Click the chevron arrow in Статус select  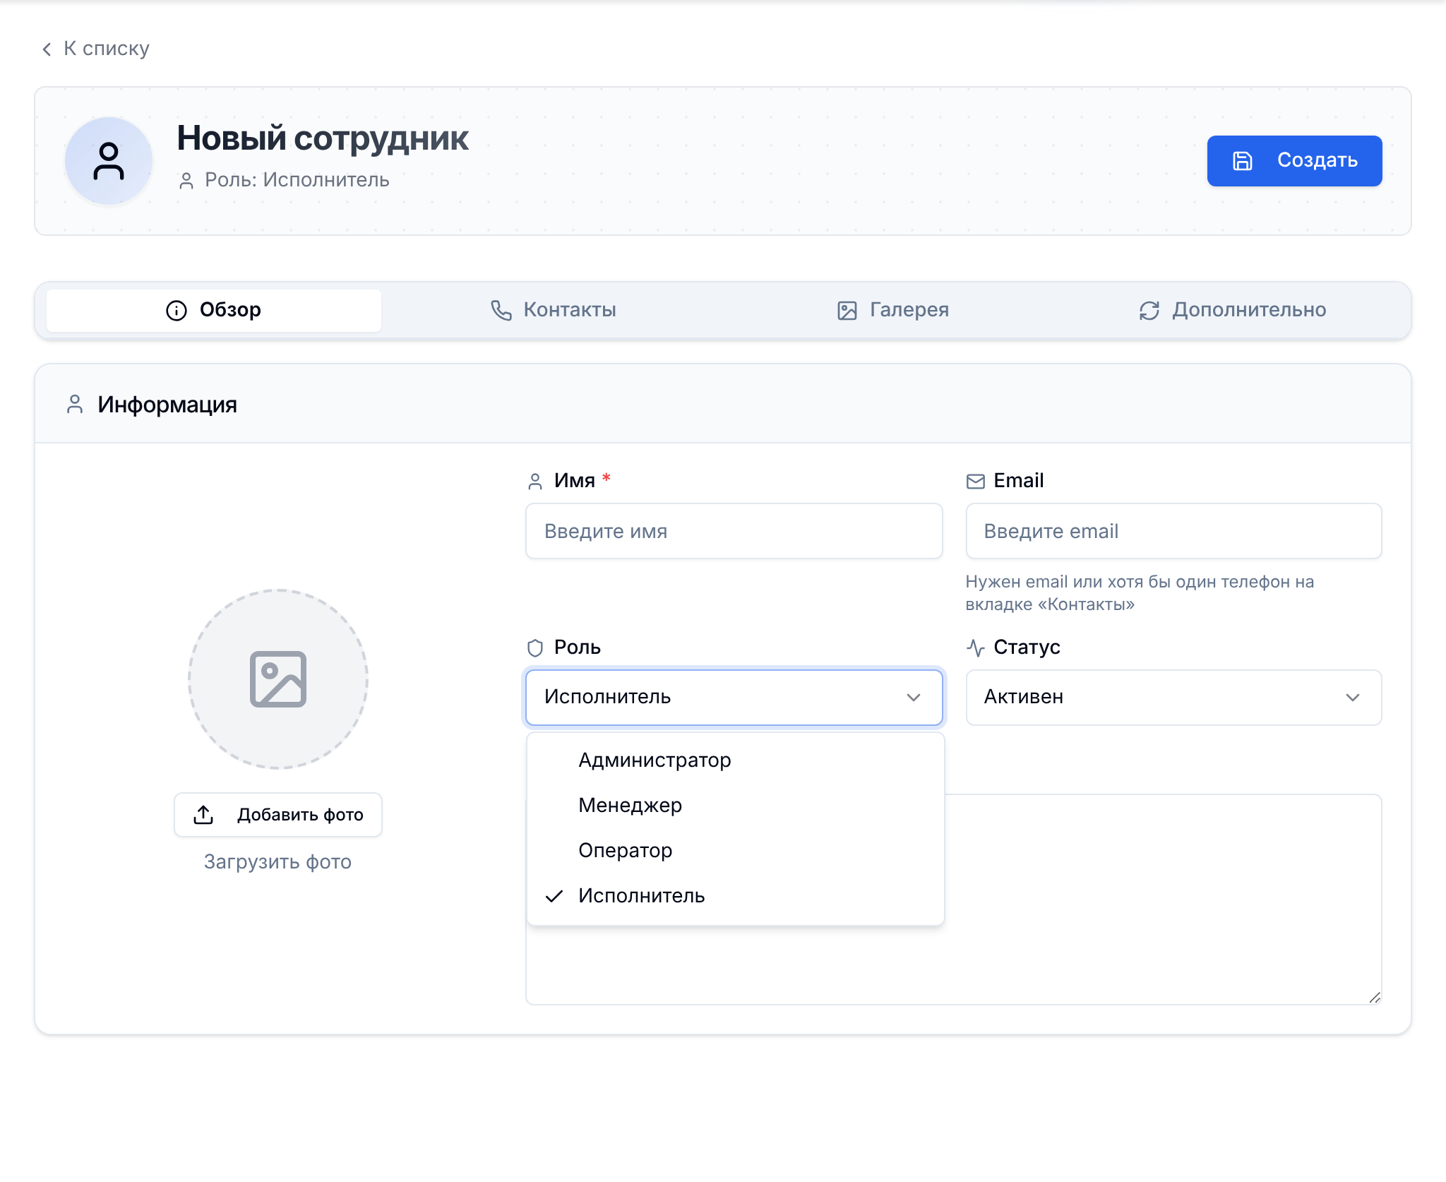coord(1353,698)
